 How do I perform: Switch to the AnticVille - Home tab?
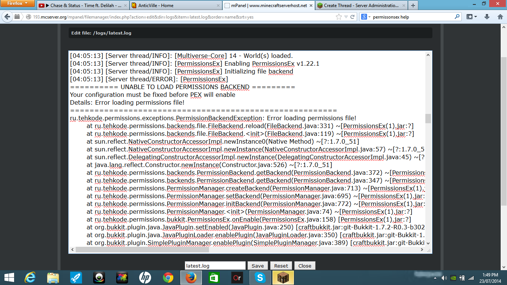click(x=175, y=6)
